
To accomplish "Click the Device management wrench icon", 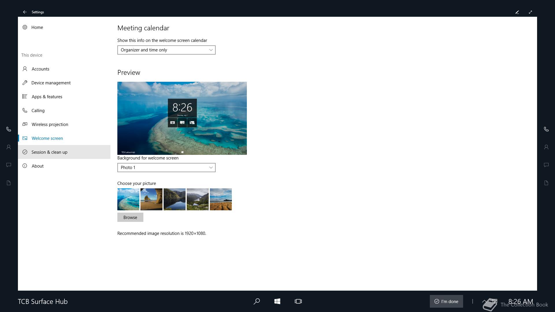I will (25, 83).
